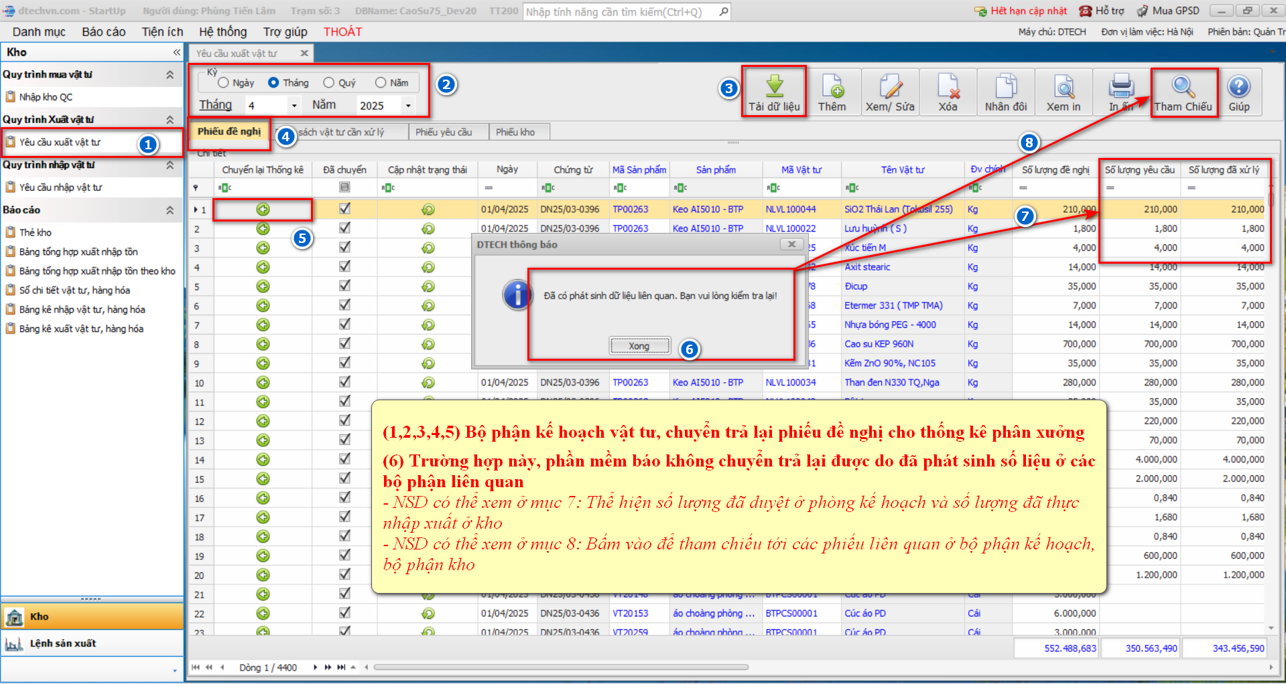Image resolution: width=1286 pixels, height=684 pixels.
Task: Open the Năm year dropdown
Action: pyautogui.click(x=408, y=106)
